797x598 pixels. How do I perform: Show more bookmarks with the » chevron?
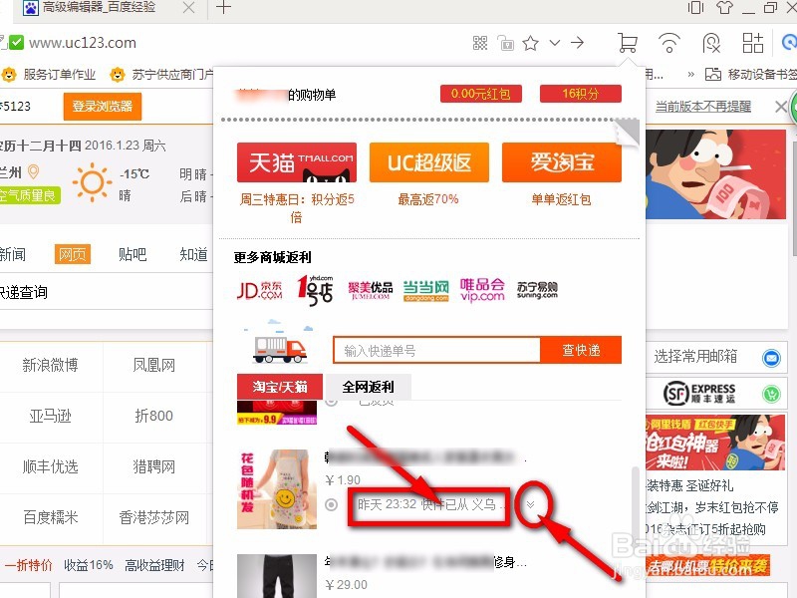(690, 75)
